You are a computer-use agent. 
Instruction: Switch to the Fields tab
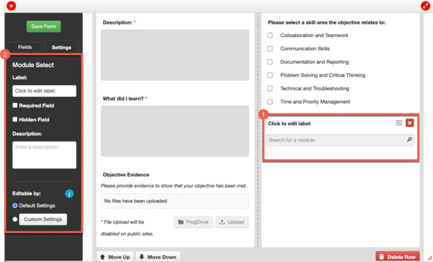pyautogui.click(x=25, y=47)
